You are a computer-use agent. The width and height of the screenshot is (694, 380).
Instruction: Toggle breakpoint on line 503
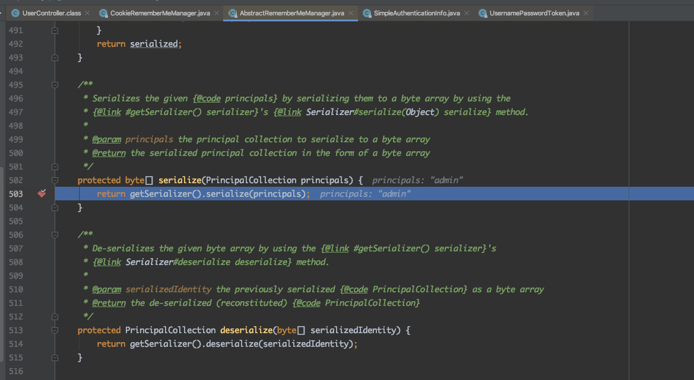(42, 193)
